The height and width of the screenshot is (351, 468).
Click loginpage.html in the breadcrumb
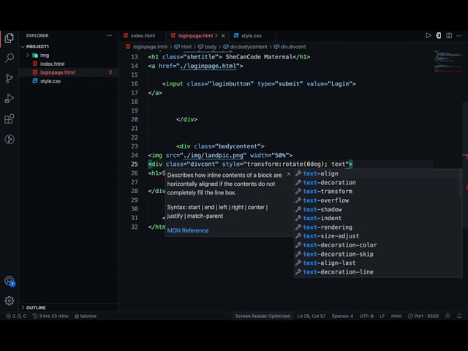tap(150, 47)
